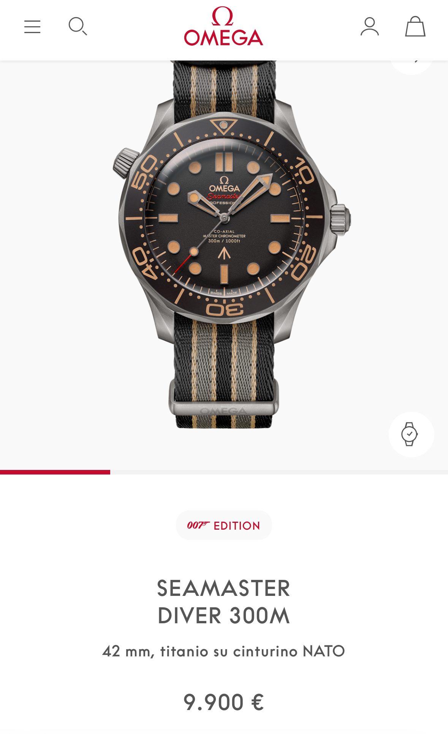The height and width of the screenshot is (734, 448).
Task: Click the red OMEGA wordmark in the header
Action: coord(223,38)
